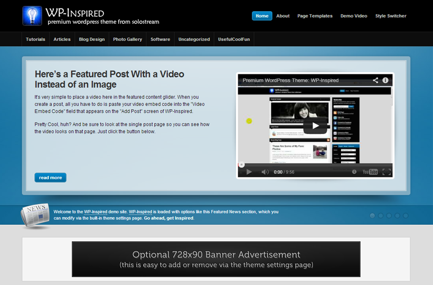Click the watch later clock icon
Image resolution: width=433 pixels, height=285 pixels.
coord(354,172)
